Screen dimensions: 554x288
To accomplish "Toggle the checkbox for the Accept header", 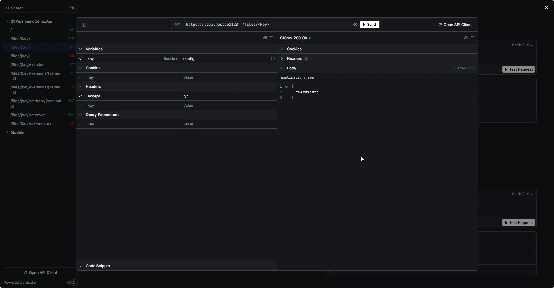I will tap(81, 96).
